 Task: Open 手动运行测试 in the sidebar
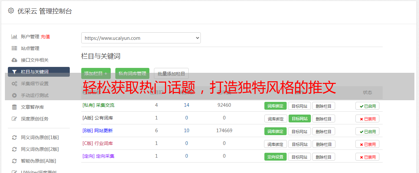[35, 95]
